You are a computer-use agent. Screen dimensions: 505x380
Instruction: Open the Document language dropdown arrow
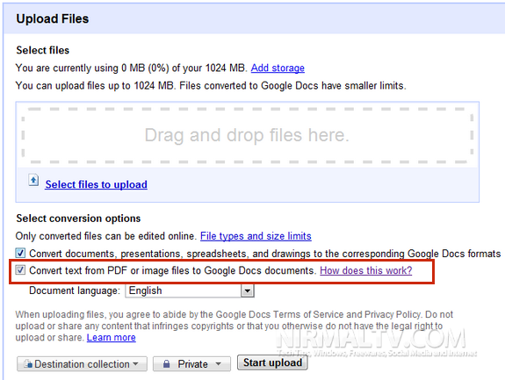coord(248,290)
